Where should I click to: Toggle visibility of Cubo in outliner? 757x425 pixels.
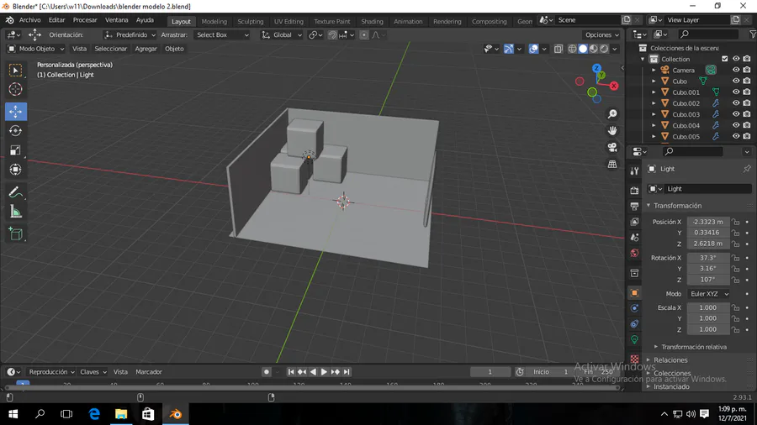736,81
